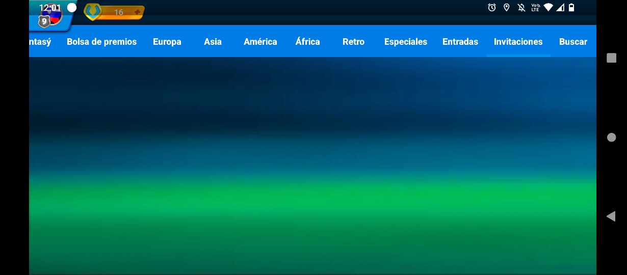The height and width of the screenshot is (275, 627).
Task: Tap the muted notifications bell icon
Action: pos(521,7)
